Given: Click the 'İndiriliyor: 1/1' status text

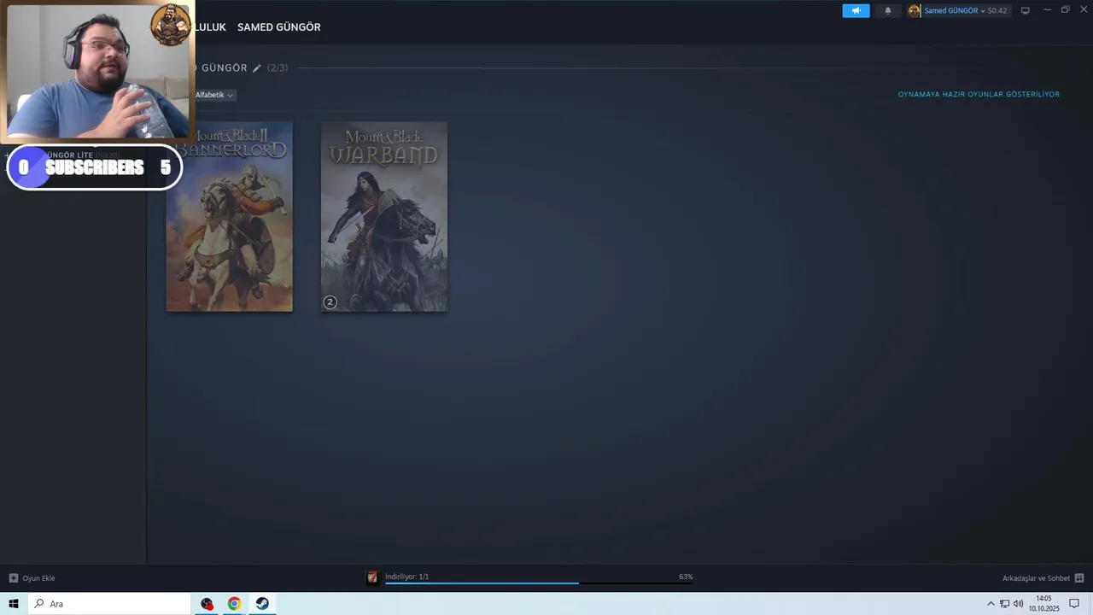Looking at the screenshot, I should click(406, 577).
